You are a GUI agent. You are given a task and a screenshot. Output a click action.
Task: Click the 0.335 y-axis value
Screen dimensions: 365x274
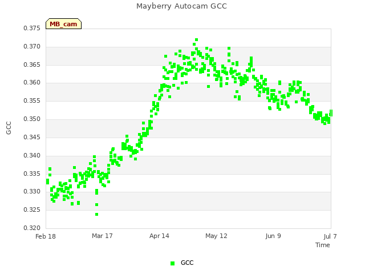point(32,174)
